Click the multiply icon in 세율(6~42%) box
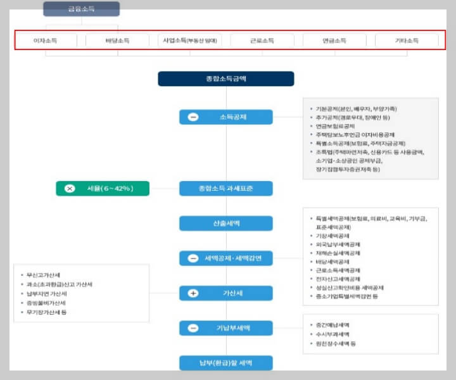This screenshot has width=456, height=380. (x=70, y=189)
